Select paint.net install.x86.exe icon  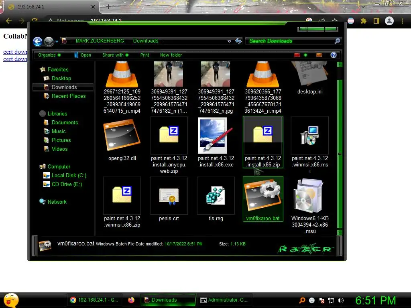pyautogui.click(x=216, y=136)
